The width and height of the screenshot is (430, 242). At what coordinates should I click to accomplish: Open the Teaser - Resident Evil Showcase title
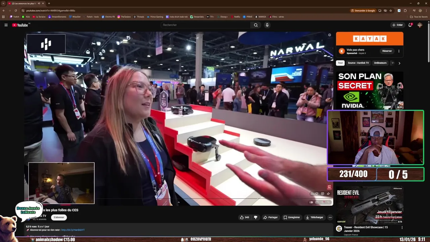coord(366,229)
